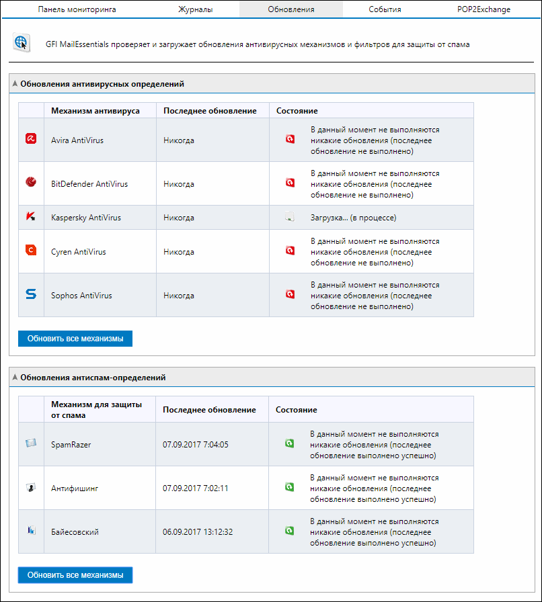Click the SpamRazer envelope icon
The width and height of the screenshot is (542, 602).
coord(31,443)
